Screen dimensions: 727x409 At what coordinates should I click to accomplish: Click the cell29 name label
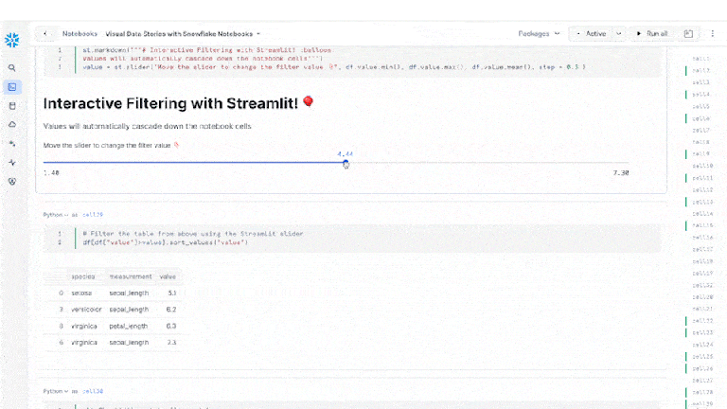pyautogui.click(x=93, y=215)
